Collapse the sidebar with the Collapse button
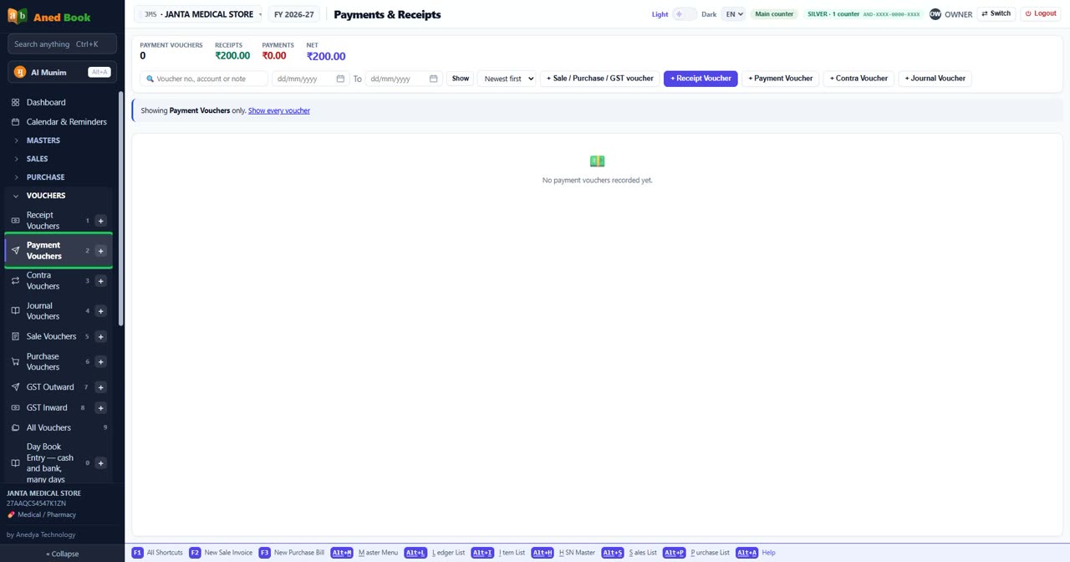This screenshot has height=562, width=1070. click(62, 554)
